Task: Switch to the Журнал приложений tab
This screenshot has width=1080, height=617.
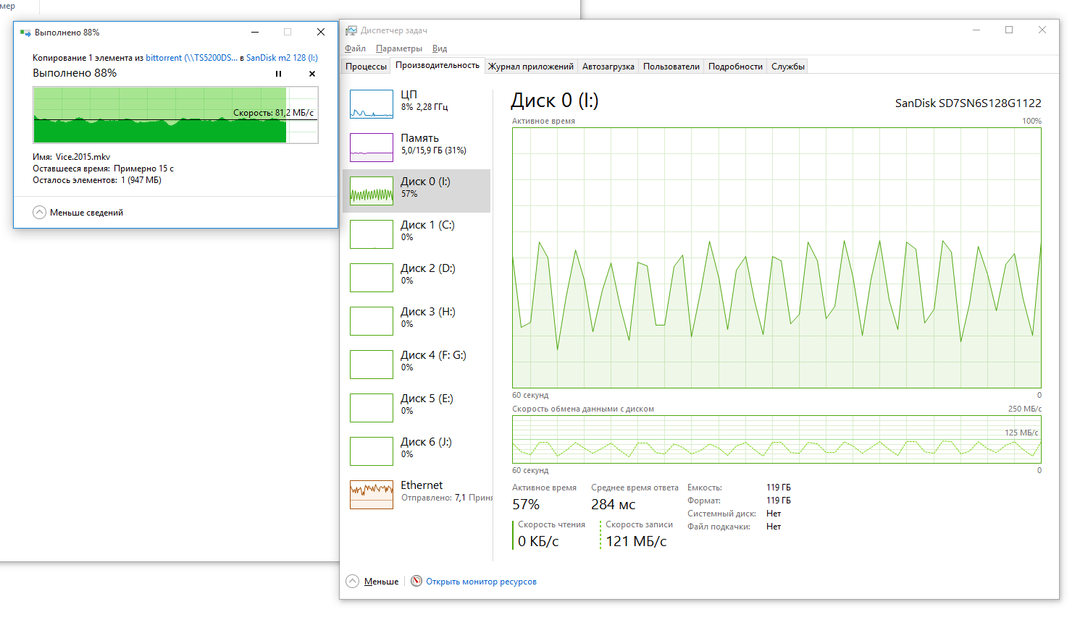Action: pos(531,67)
